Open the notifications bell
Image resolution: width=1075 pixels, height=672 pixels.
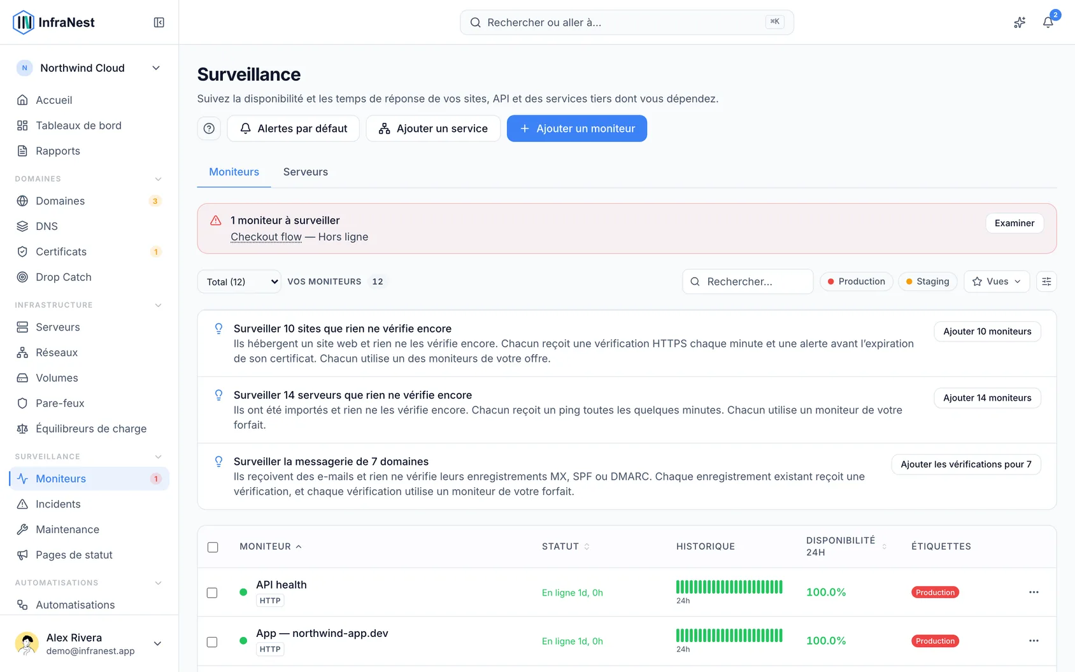(1048, 22)
